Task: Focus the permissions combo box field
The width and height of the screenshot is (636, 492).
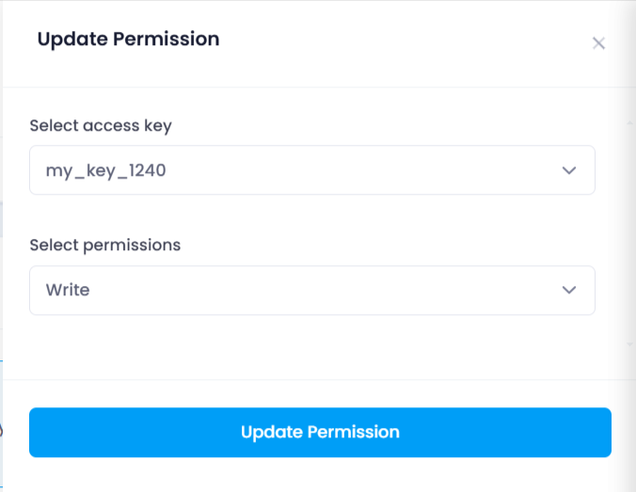Action: [x=312, y=290]
